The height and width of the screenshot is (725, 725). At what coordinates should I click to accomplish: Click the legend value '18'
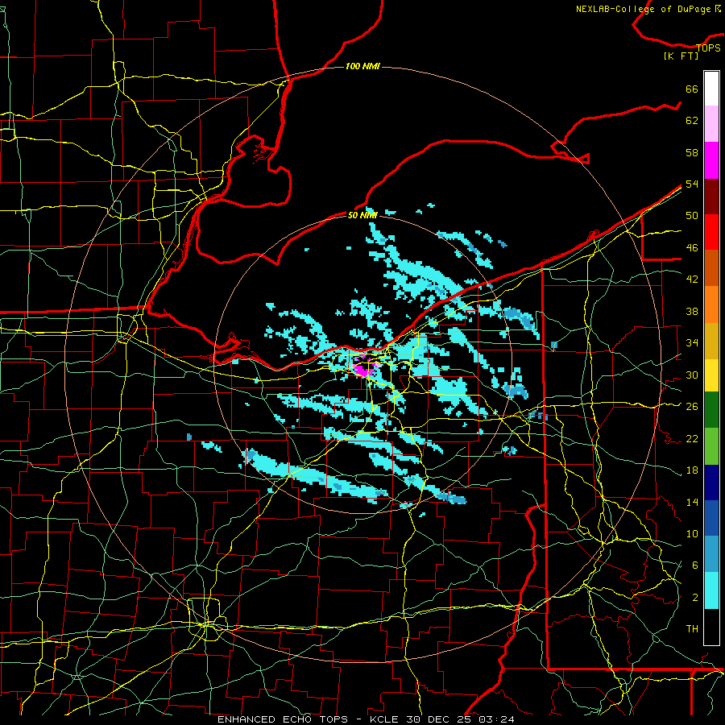692,470
